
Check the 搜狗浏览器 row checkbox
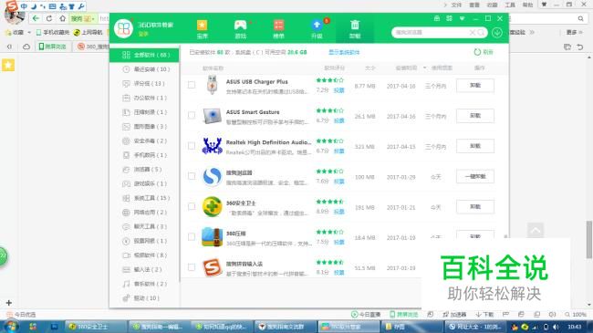tap(192, 176)
